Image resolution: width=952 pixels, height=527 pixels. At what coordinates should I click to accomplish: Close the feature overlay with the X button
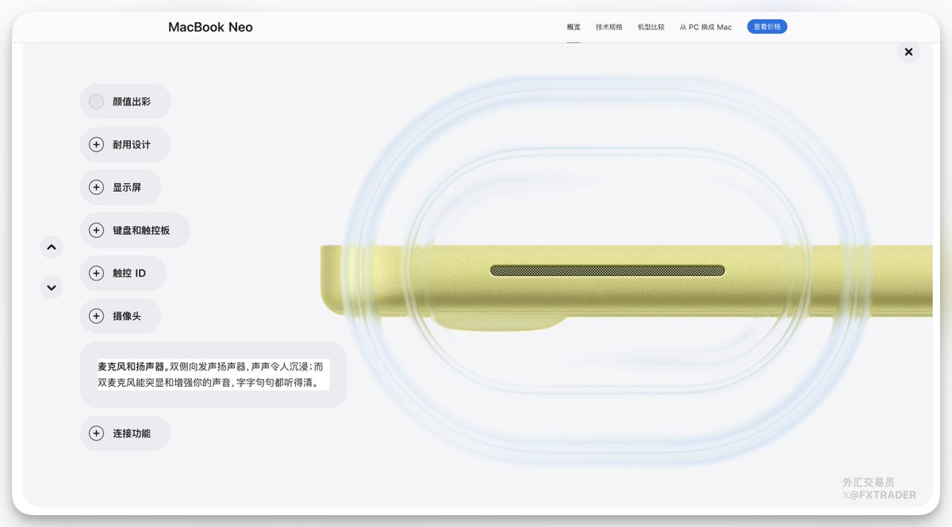(x=908, y=52)
